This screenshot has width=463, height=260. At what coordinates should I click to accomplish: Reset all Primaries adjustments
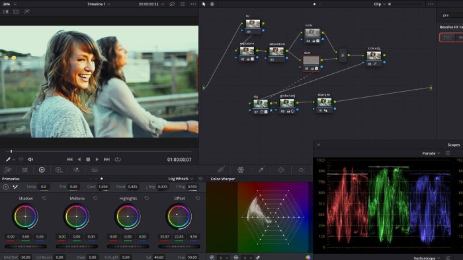tap(201, 179)
